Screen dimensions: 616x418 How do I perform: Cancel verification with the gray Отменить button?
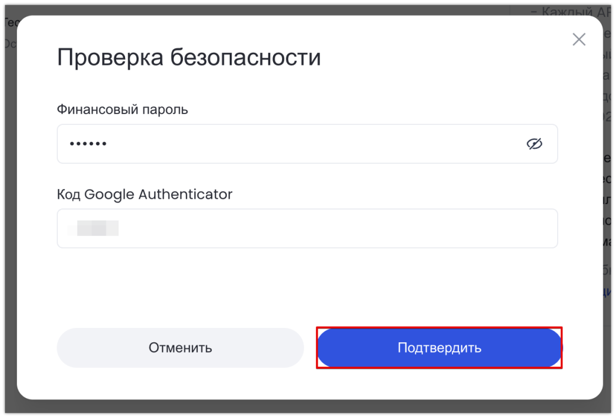(x=180, y=348)
